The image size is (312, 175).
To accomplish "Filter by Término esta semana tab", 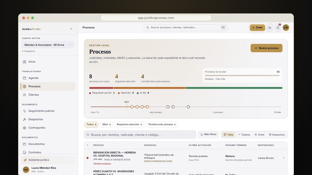I will click(162, 125).
